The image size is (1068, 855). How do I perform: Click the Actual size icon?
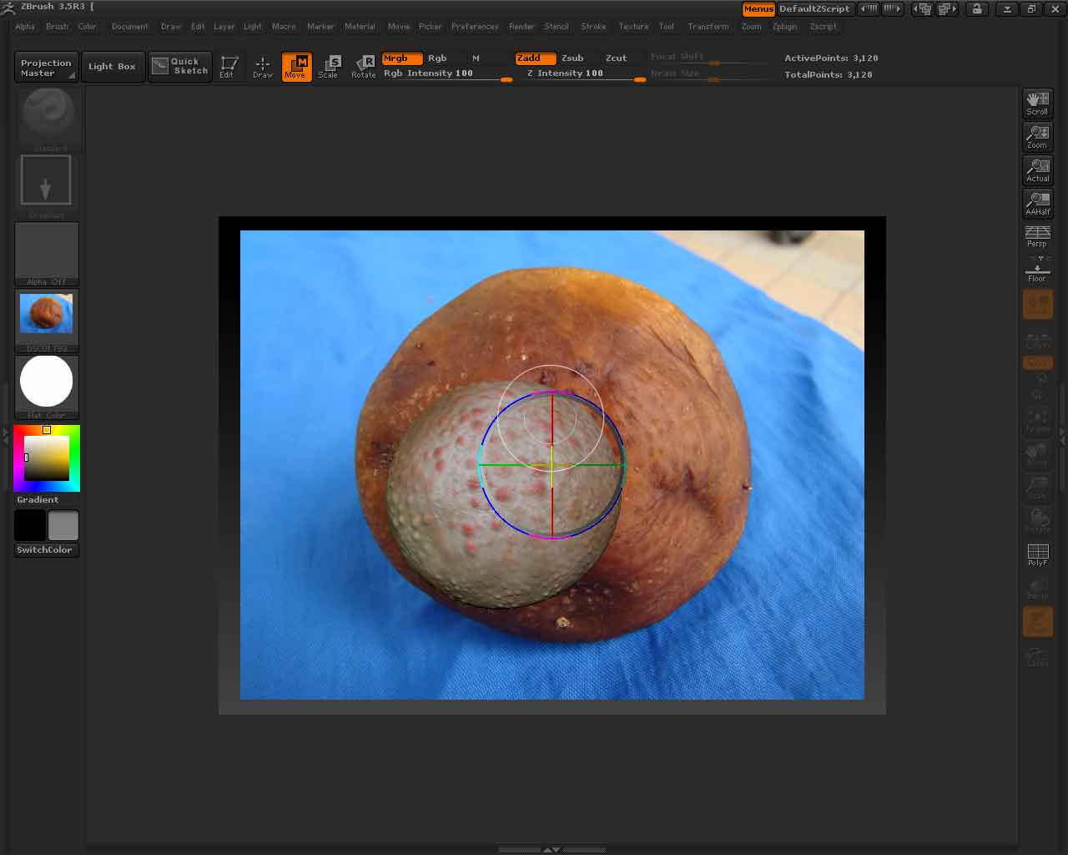(1037, 169)
